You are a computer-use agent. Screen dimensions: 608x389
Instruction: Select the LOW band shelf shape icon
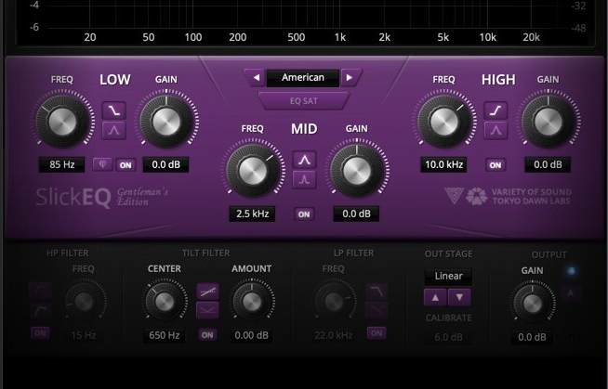(x=114, y=110)
